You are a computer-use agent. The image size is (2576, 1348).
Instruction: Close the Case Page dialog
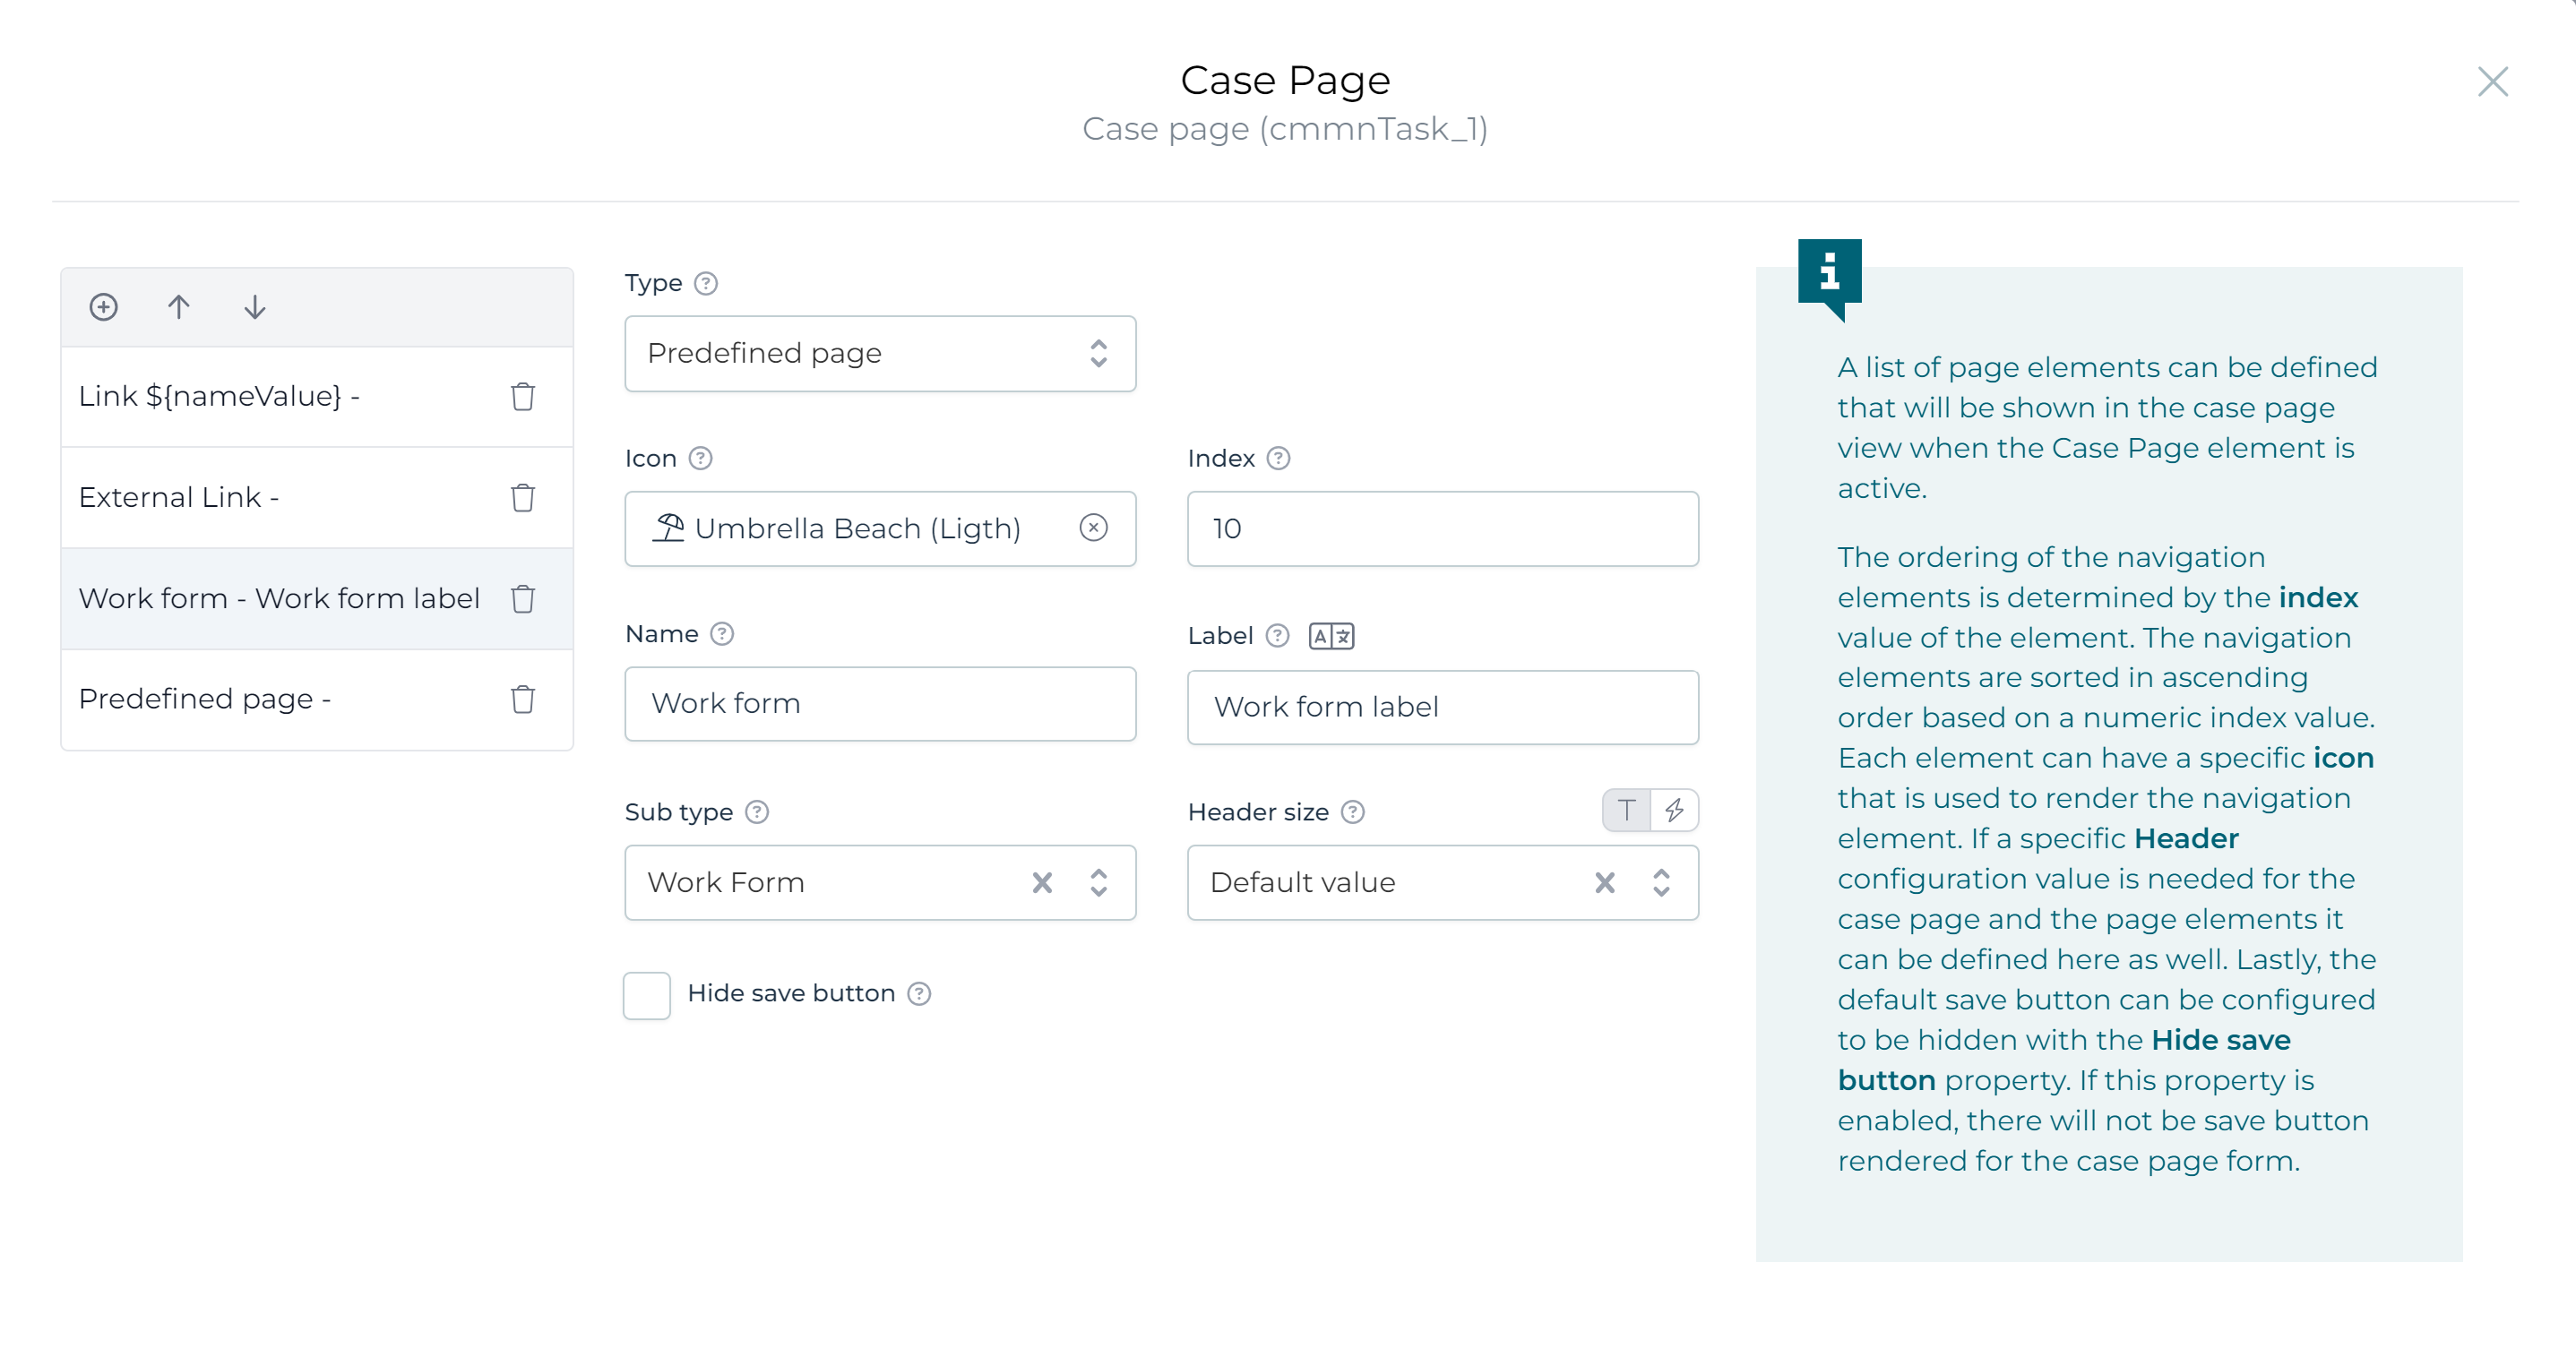(2493, 82)
